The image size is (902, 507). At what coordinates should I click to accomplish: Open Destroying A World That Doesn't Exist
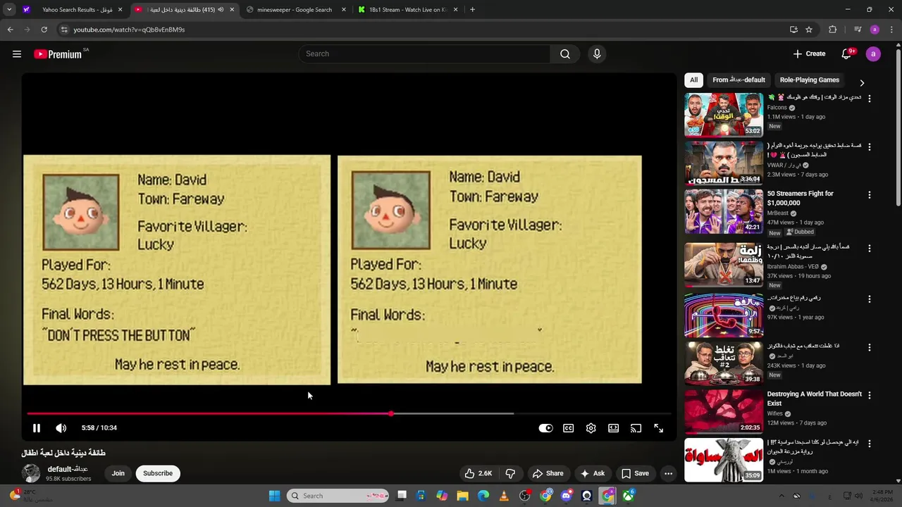(x=815, y=399)
